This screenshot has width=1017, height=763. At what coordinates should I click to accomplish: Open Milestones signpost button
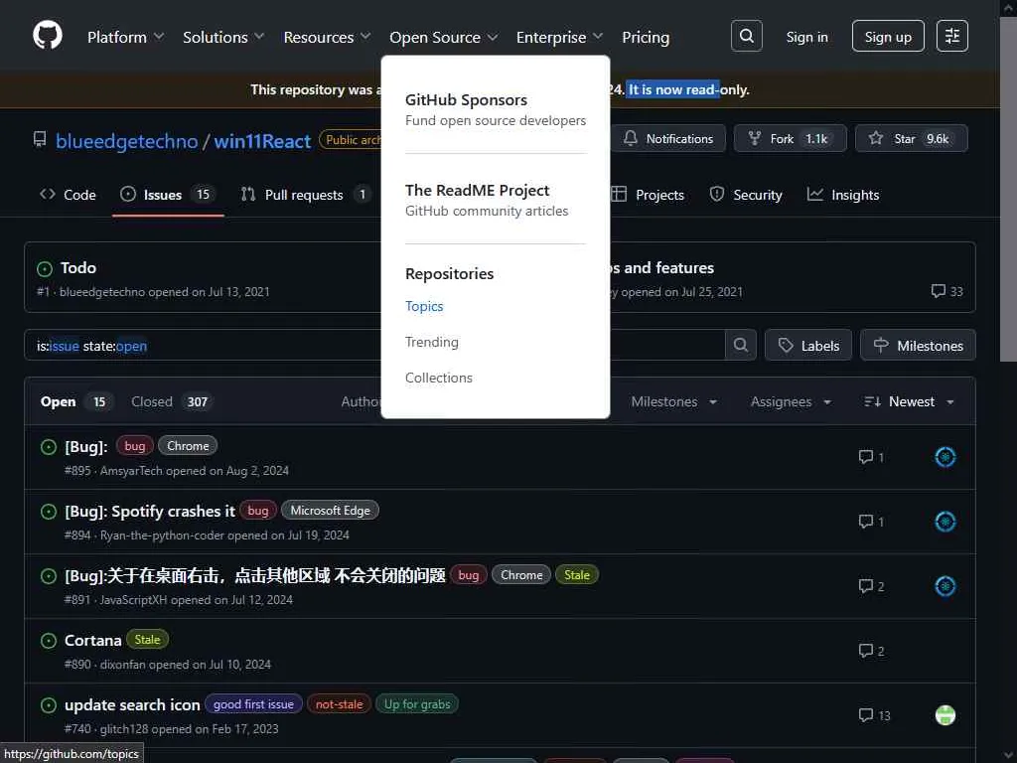pos(918,345)
